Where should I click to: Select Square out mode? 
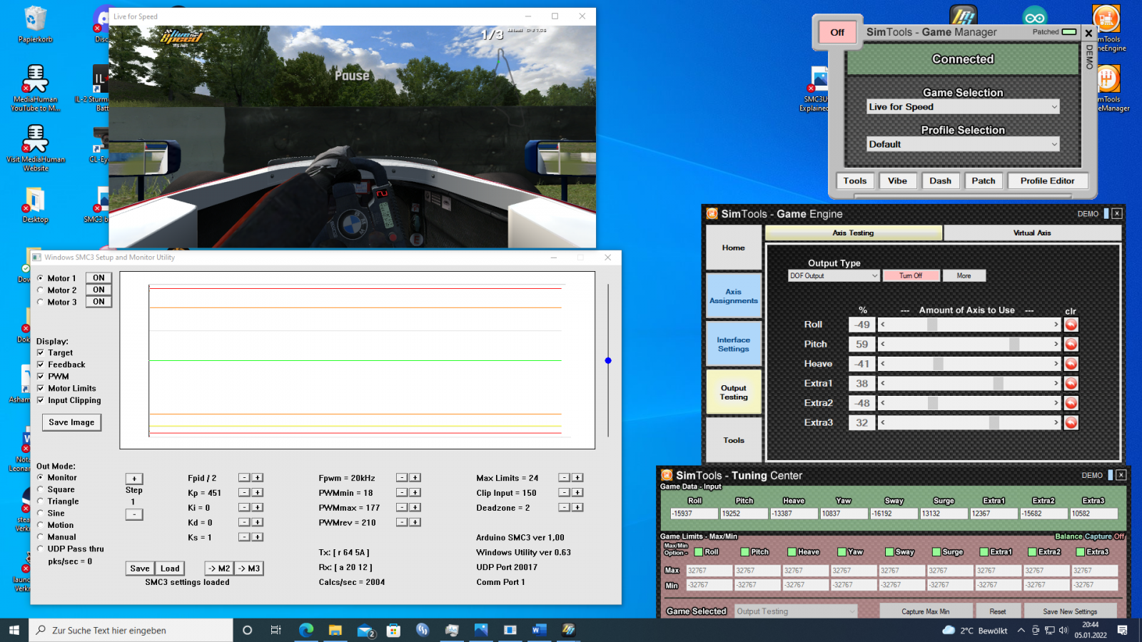pyautogui.click(x=40, y=489)
